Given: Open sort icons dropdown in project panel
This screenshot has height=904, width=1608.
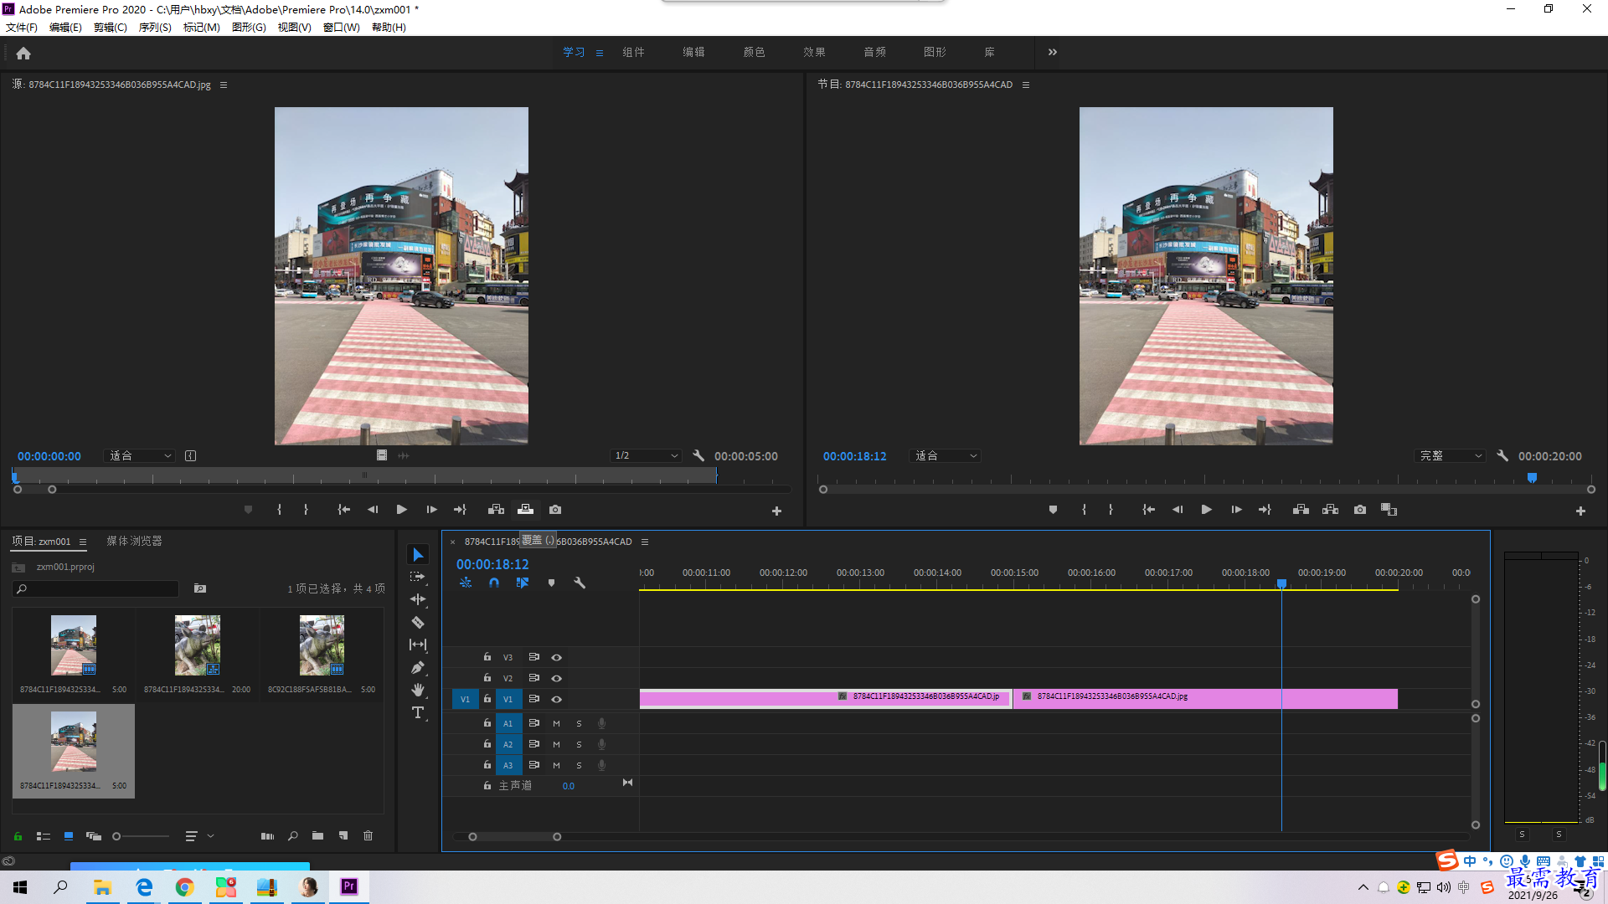Looking at the screenshot, I should pyautogui.click(x=198, y=835).
